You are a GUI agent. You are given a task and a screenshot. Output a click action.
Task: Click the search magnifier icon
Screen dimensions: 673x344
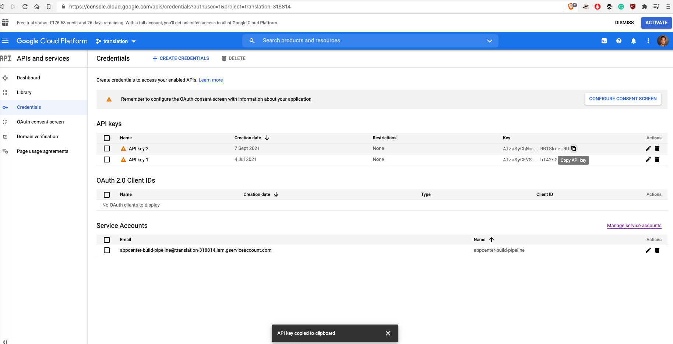pos(252,41)
